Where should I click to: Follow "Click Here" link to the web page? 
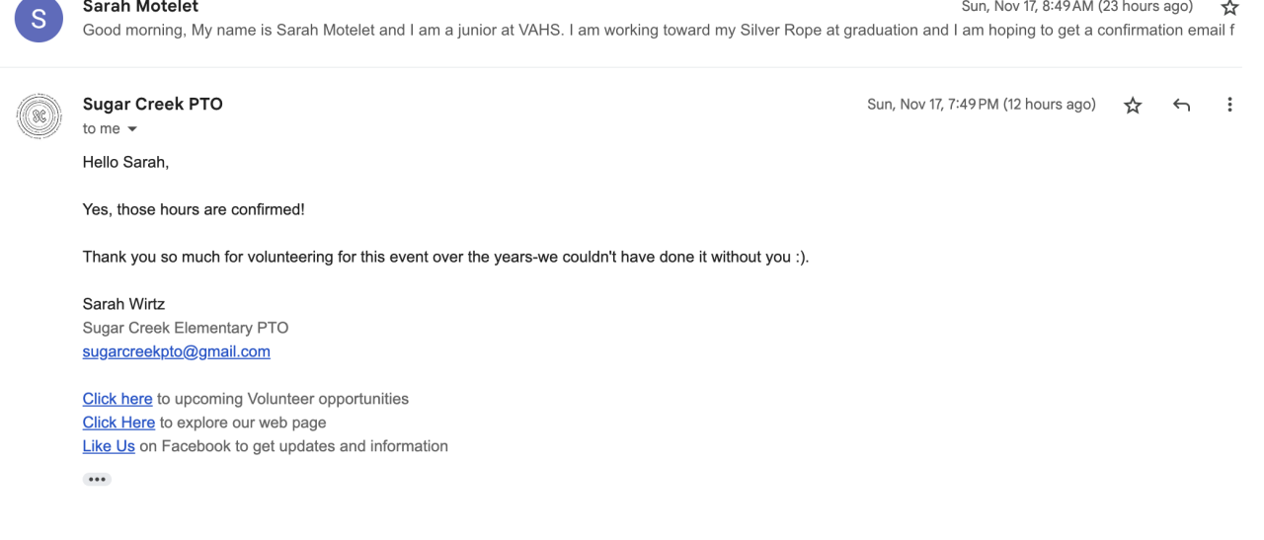(x=118, y=423)
